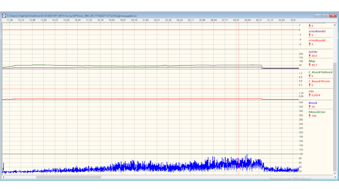Click the 25,11 time axis label

pos(191,20)
